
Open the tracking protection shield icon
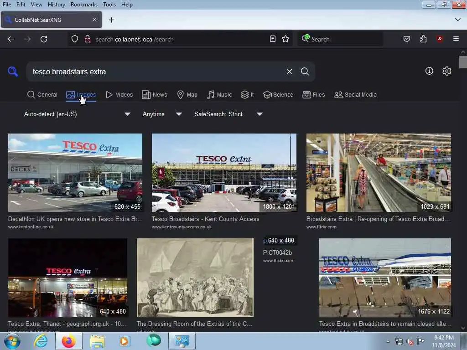click(75, 39)
